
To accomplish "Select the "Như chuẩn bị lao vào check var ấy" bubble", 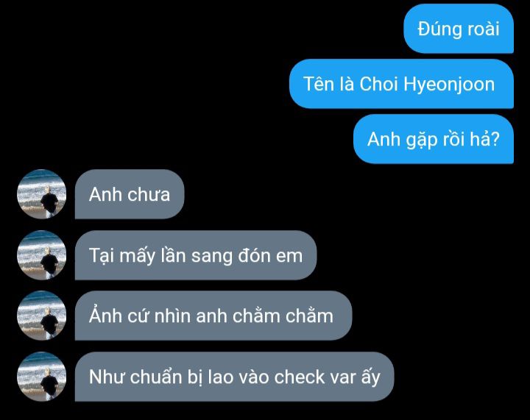I will pyautogui.click(x=234, y=377).
